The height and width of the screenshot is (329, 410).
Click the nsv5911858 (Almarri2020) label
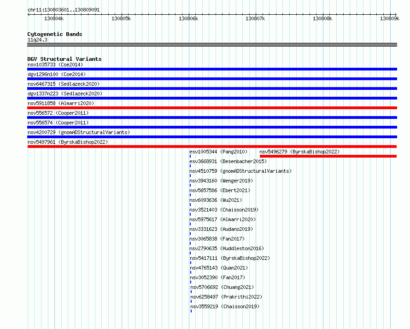(x=61, y=103)
